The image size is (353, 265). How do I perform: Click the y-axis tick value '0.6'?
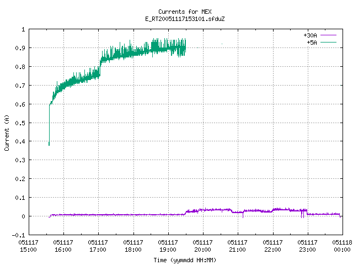click(20, 104)
